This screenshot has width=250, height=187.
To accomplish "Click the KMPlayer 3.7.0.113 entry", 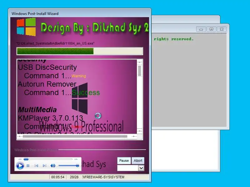I will (50, 118).
